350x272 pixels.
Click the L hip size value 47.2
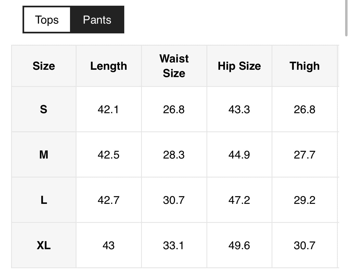[239, 200]
